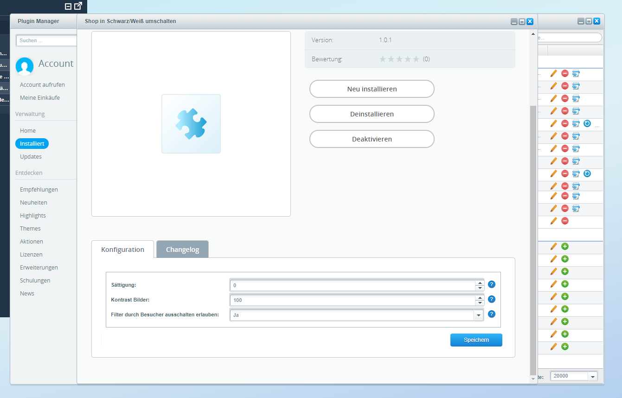Open the 20000 page-size dropdown arrow

pyautogui.click(x=592, y=376)
